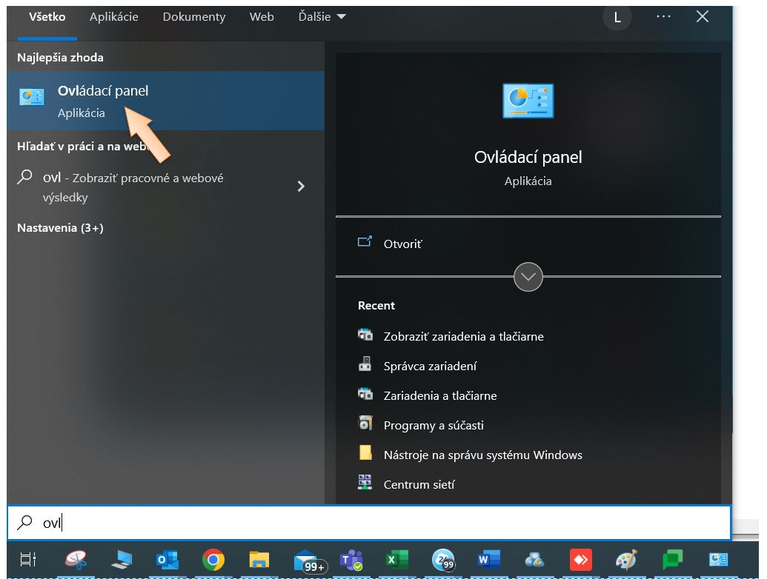The image size is (767, 579).
Task: Open recent Správca zariadení item
Action: tap(430, 366)
